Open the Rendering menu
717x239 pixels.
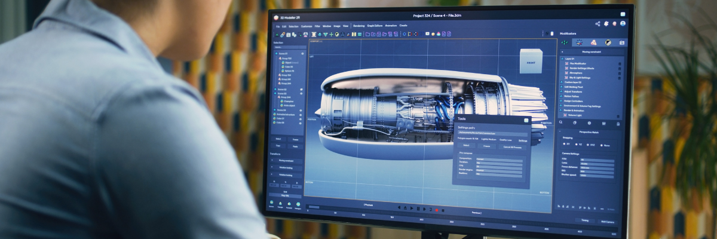[x=358, y=26]
